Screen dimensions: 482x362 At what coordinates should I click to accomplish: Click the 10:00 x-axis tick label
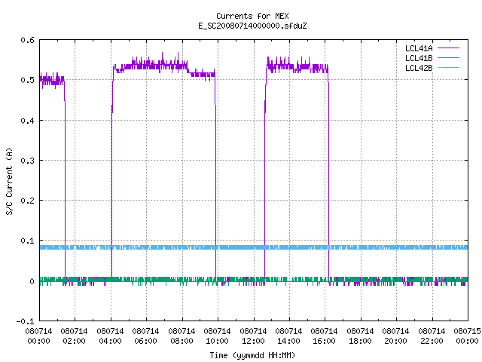pyautogui.click(x=217, y=341)
